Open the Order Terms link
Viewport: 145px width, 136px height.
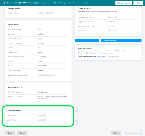[101, 56]
